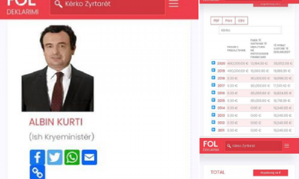Expand the 2019 row details
Screen dimensions: 299x179
click(x=214, y=70)
